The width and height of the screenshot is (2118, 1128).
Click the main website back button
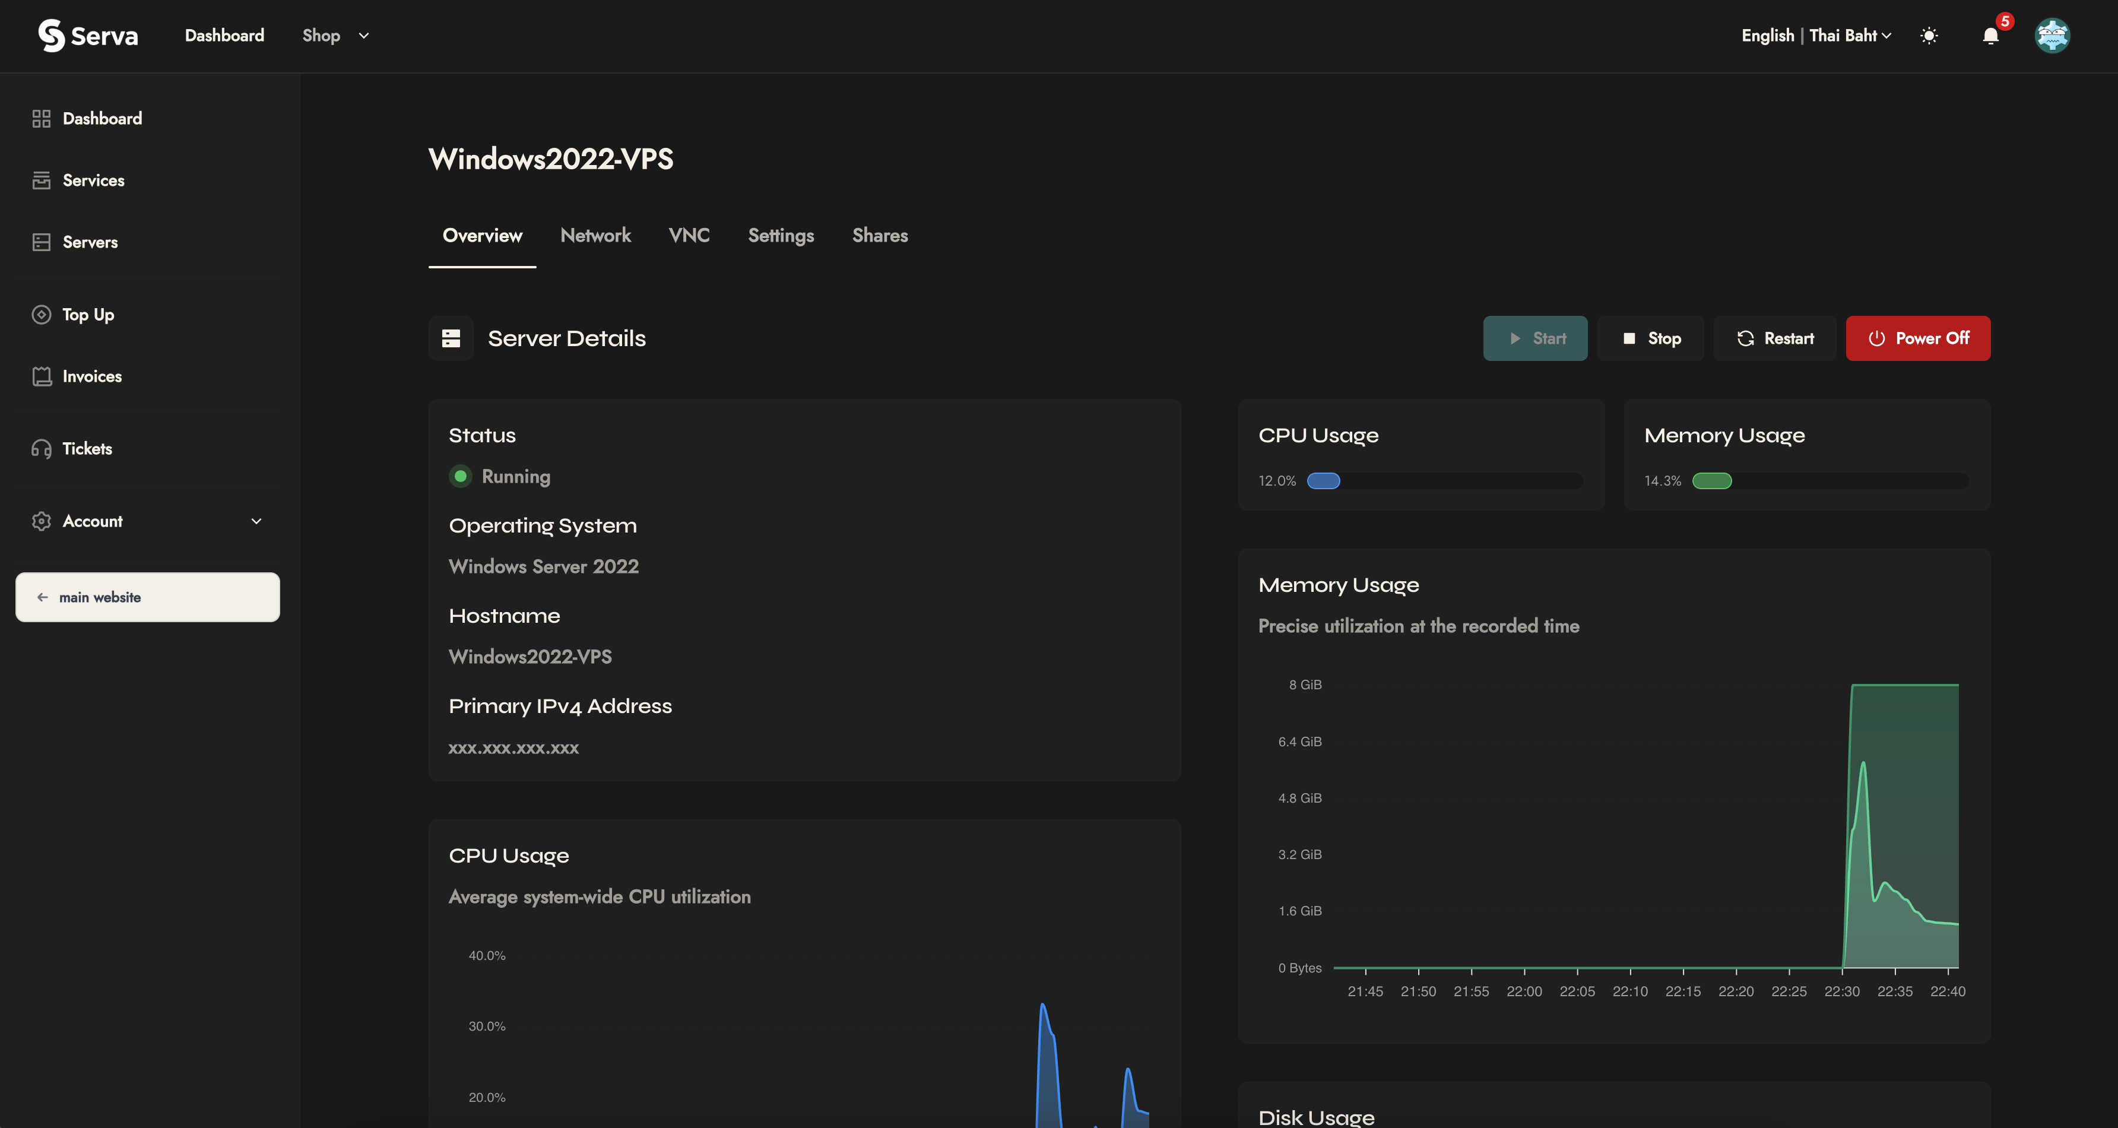148,597
